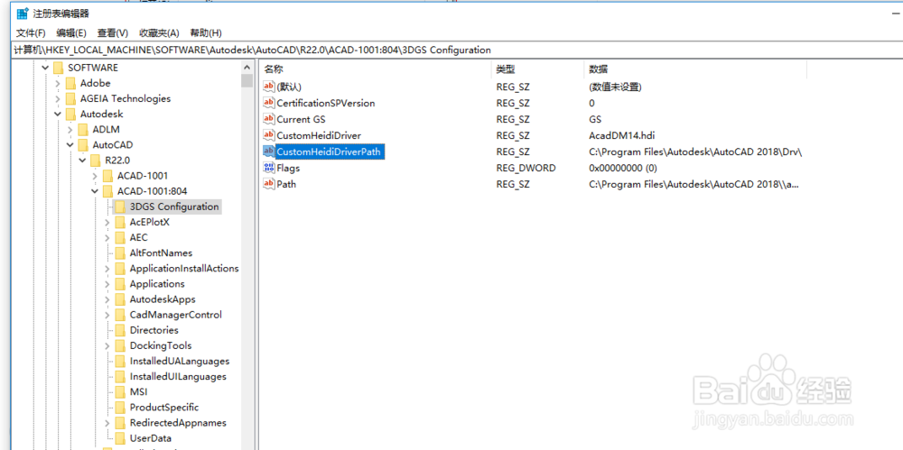
Task: Click the MSI folder icon
Action: click(x=120, y=392)
